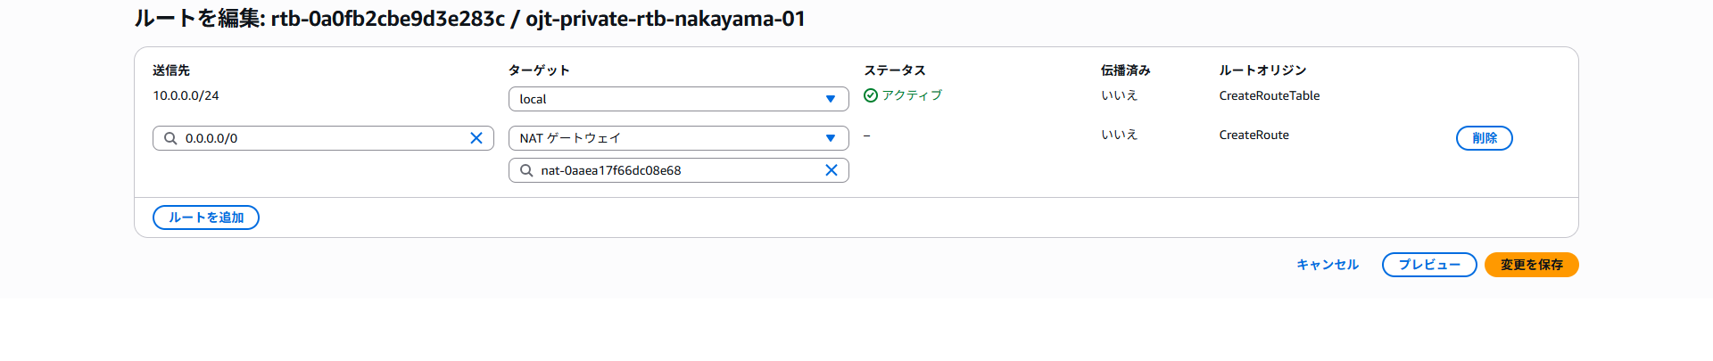Click the プレビュー button
This screenshot has height=361, width=1713.
click(1429, 265)
